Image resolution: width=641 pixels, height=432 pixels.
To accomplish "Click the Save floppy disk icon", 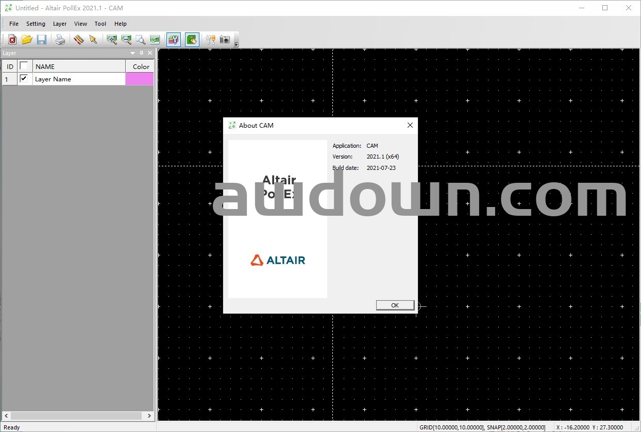I will point(42,40).
